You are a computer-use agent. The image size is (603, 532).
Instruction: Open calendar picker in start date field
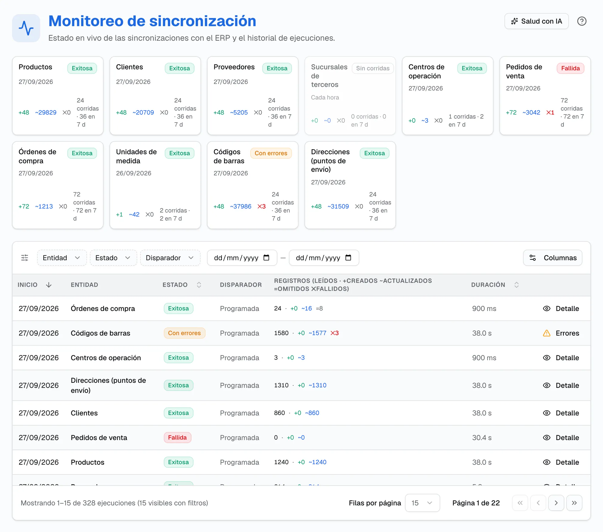pos(266,258)
